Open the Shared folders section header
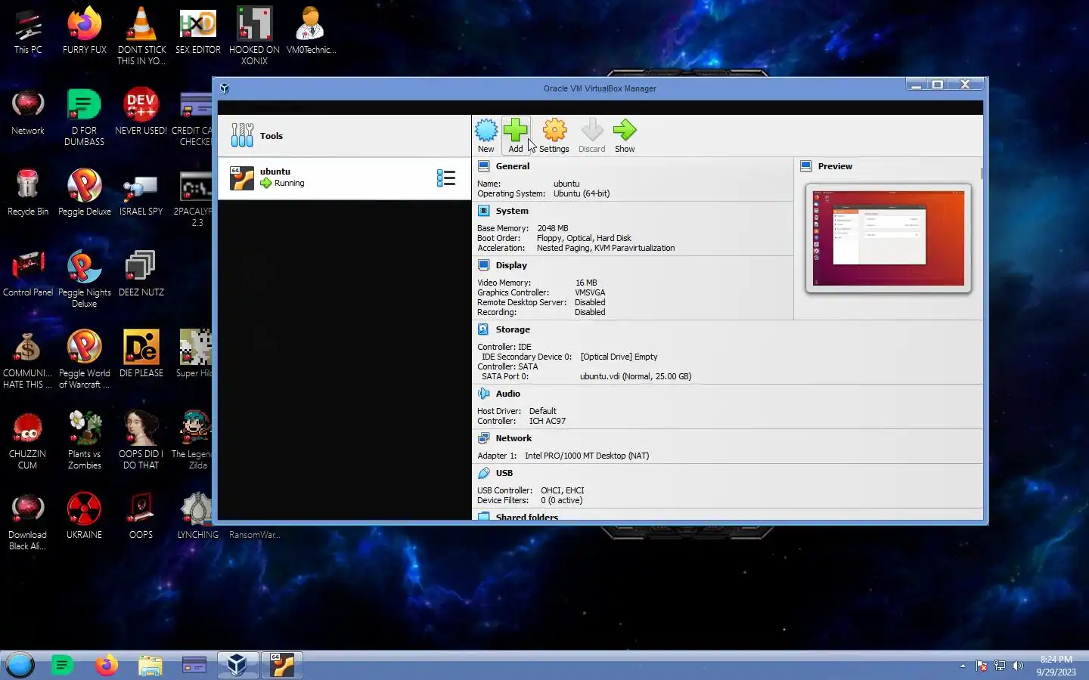 click(527, 517)
